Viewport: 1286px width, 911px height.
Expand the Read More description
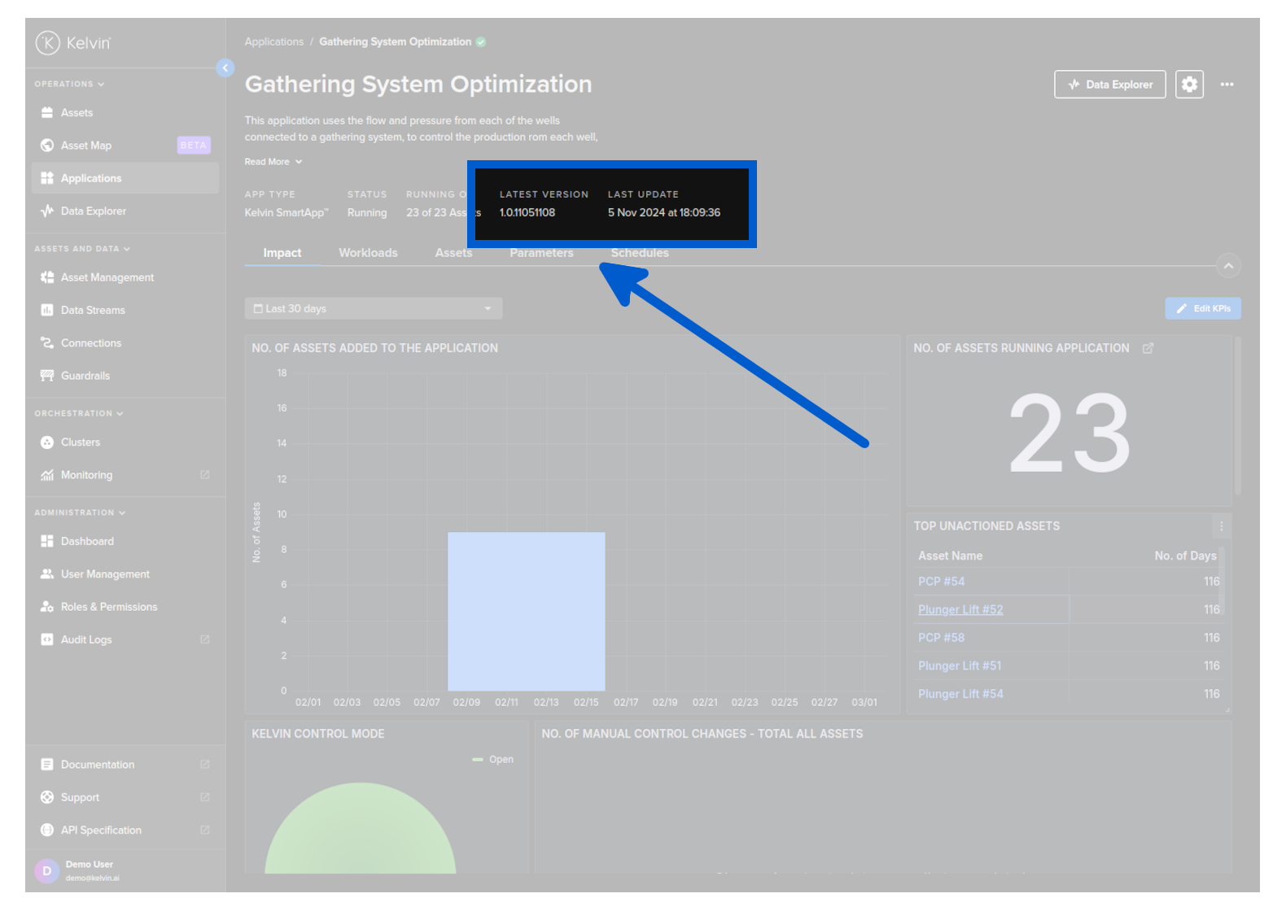tap(273, 162)
